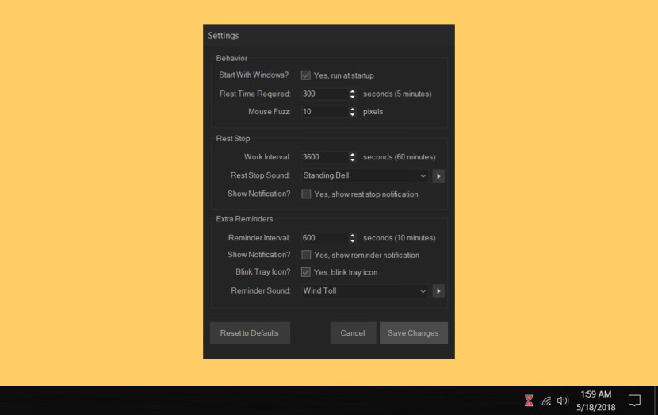This screenshot has height=415, width=658.
Task: Click the Cancel button
Action: click(353, 333)
